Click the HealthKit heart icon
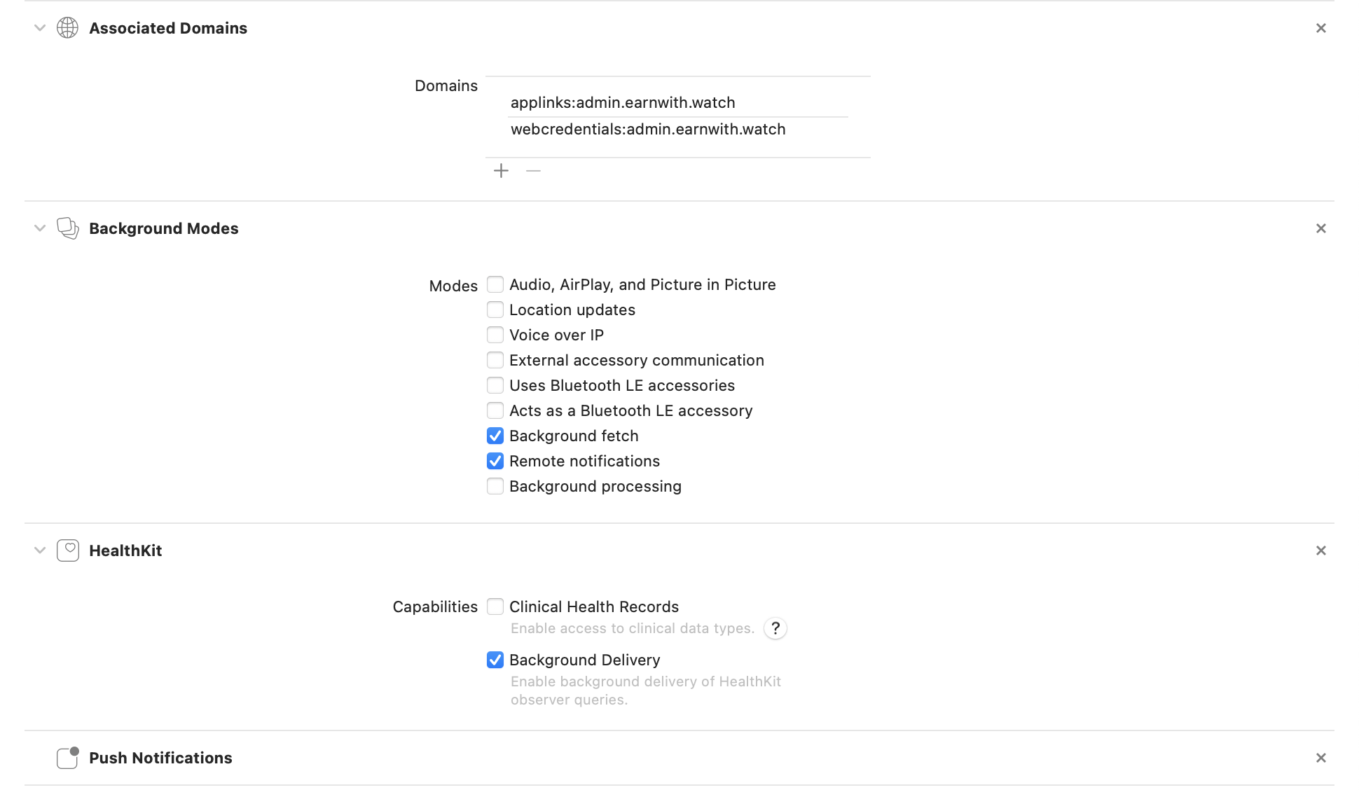Viewport: 1359px width, 790px height. tap(67, 550)
